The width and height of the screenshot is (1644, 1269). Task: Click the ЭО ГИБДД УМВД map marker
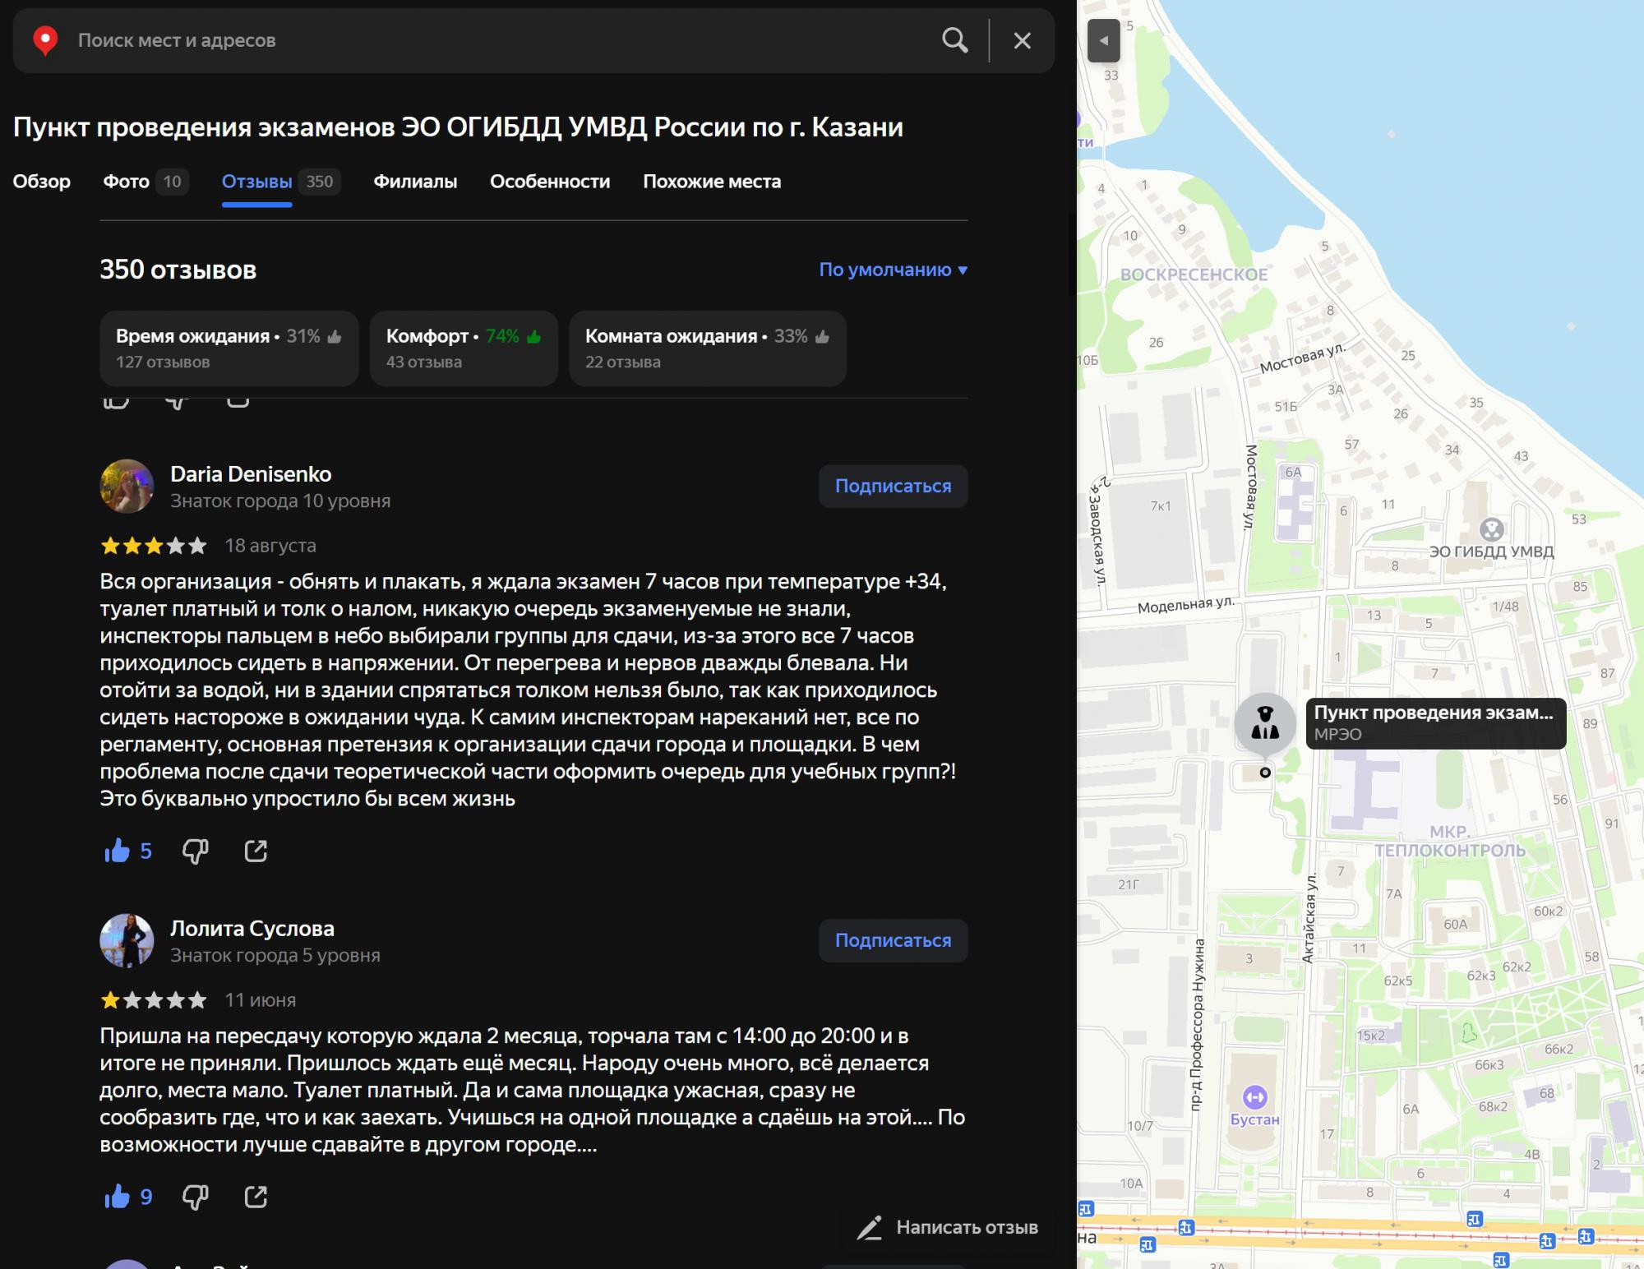pos(1491,529)
